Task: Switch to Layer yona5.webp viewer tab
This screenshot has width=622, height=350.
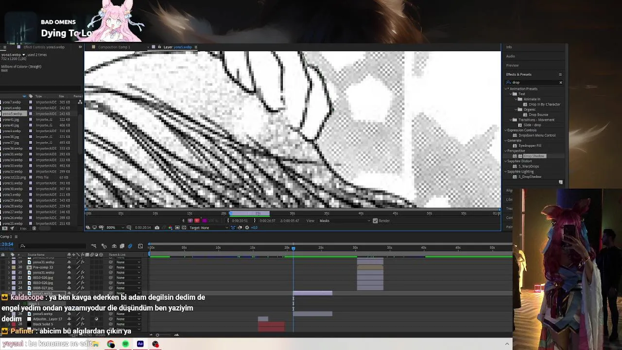Action: click(x=177, y=47)
